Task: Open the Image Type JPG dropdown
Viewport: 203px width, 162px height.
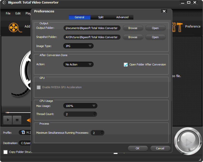Action: click(78, 46)
